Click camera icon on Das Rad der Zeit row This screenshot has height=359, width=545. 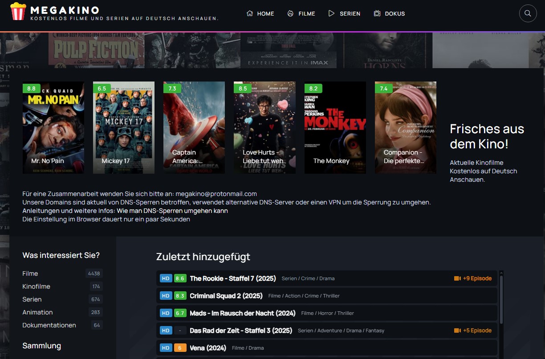[x=457, y=330]
